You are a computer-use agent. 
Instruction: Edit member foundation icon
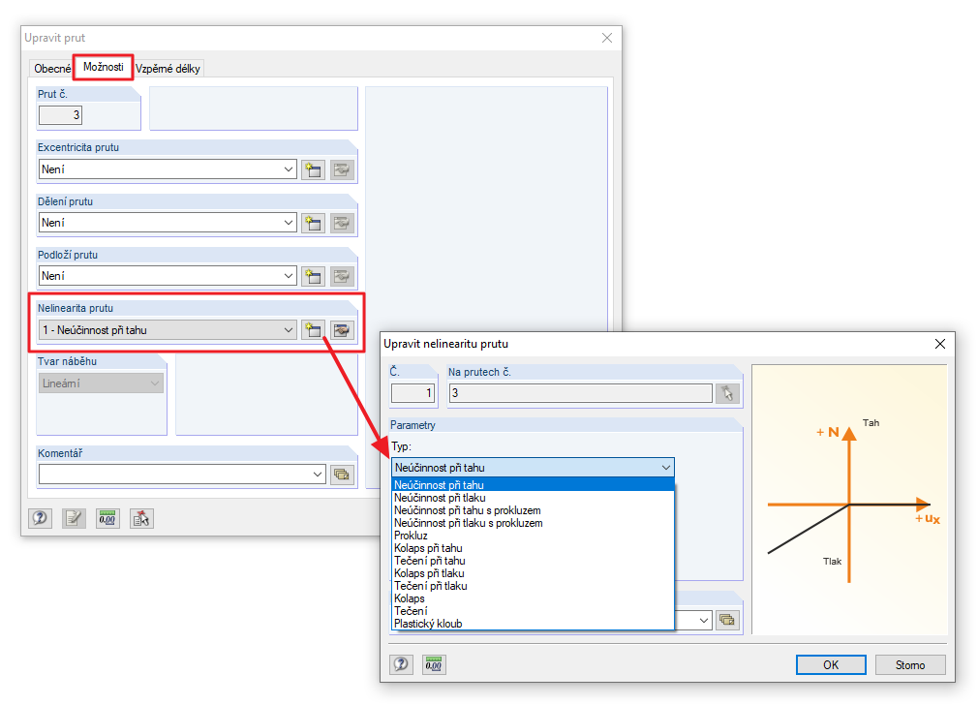tap(342, 276)
